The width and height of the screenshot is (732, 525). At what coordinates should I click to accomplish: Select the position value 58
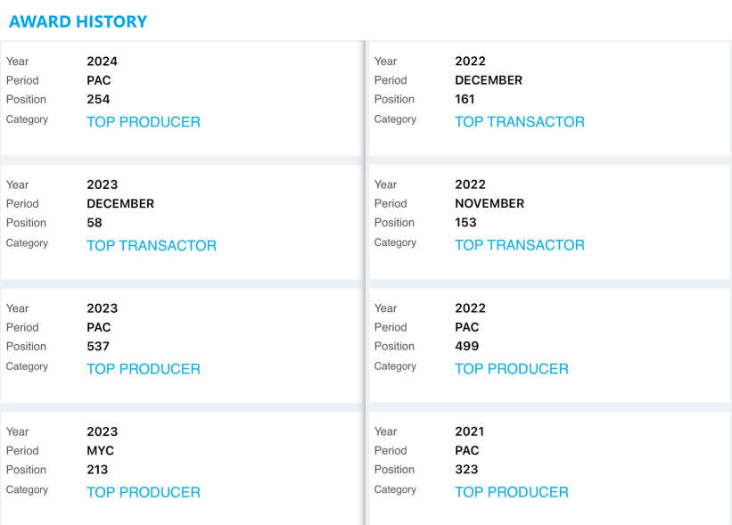point(95,223)
